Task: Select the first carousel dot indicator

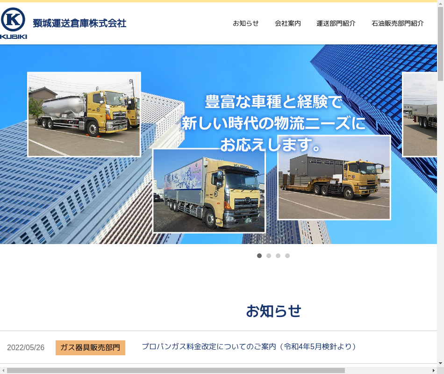Action: 259,256
